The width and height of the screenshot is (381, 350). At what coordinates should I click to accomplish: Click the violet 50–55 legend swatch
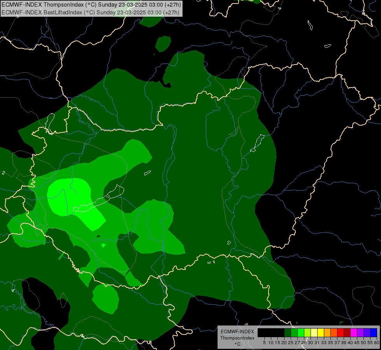click(x=367, y=332)
